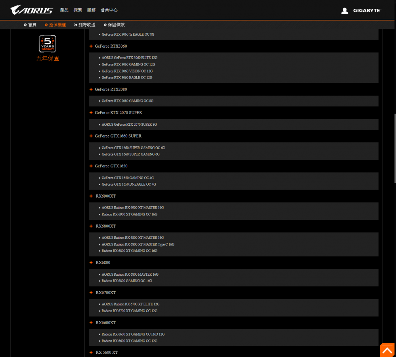This screenshot has height=357, width=396.
Task: Click the 五年保固 label
Action: pos(48,58)
